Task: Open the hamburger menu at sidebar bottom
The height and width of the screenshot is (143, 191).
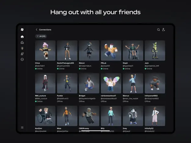Action: pyautogui.click(x=22, y=127)
